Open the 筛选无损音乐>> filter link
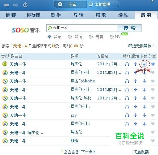The image size is (158, 155). (142, 46)
